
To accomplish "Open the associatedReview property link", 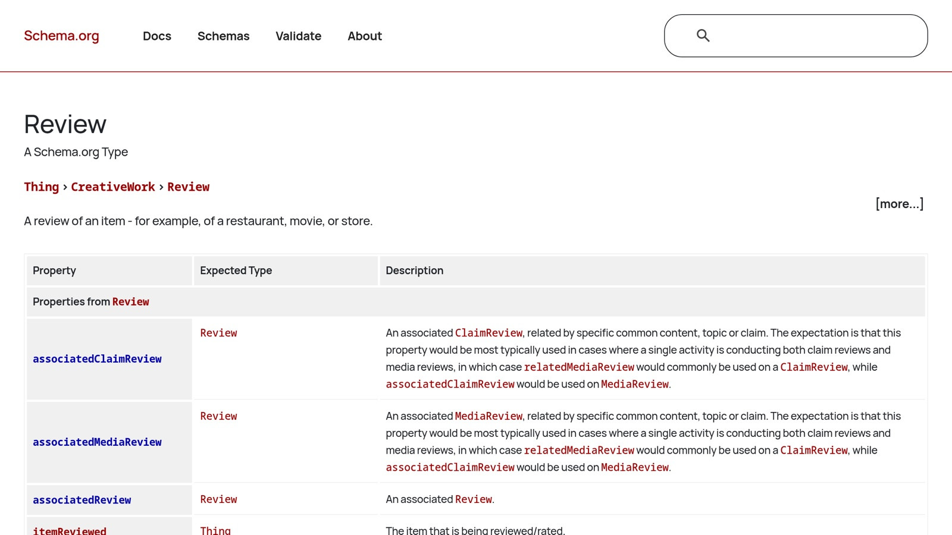I will click(x=82, y=501).
